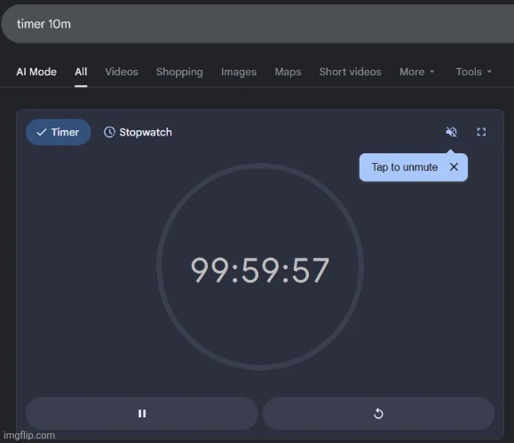The height and width of the screenshot is (443, 514).
Task: Open the Tools dropdown menu
Action: [474, 72]
